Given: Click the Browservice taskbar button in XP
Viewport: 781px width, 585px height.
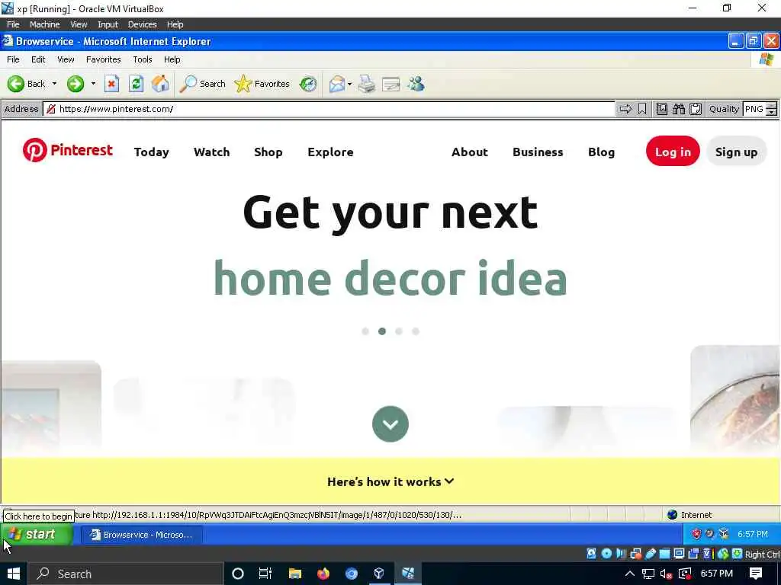Looking at the screenshot, I should pos(141,535).
